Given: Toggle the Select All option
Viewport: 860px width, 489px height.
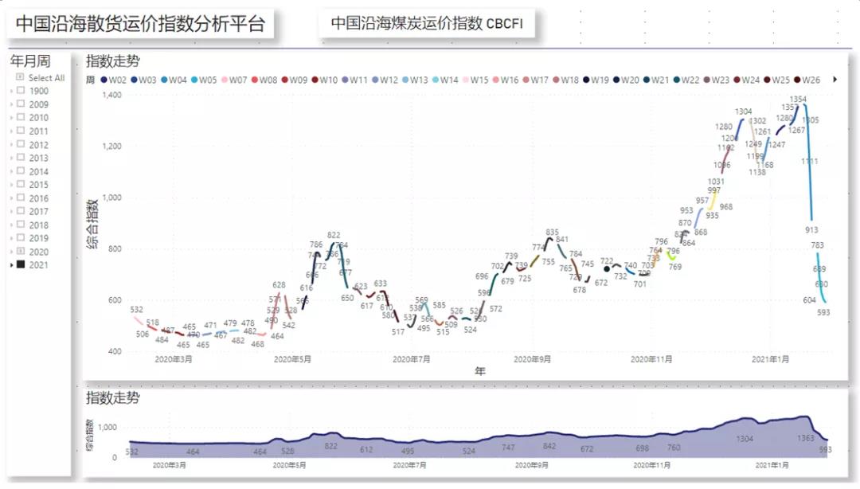Looking at the screenshot, I should [x=18, y=76].
